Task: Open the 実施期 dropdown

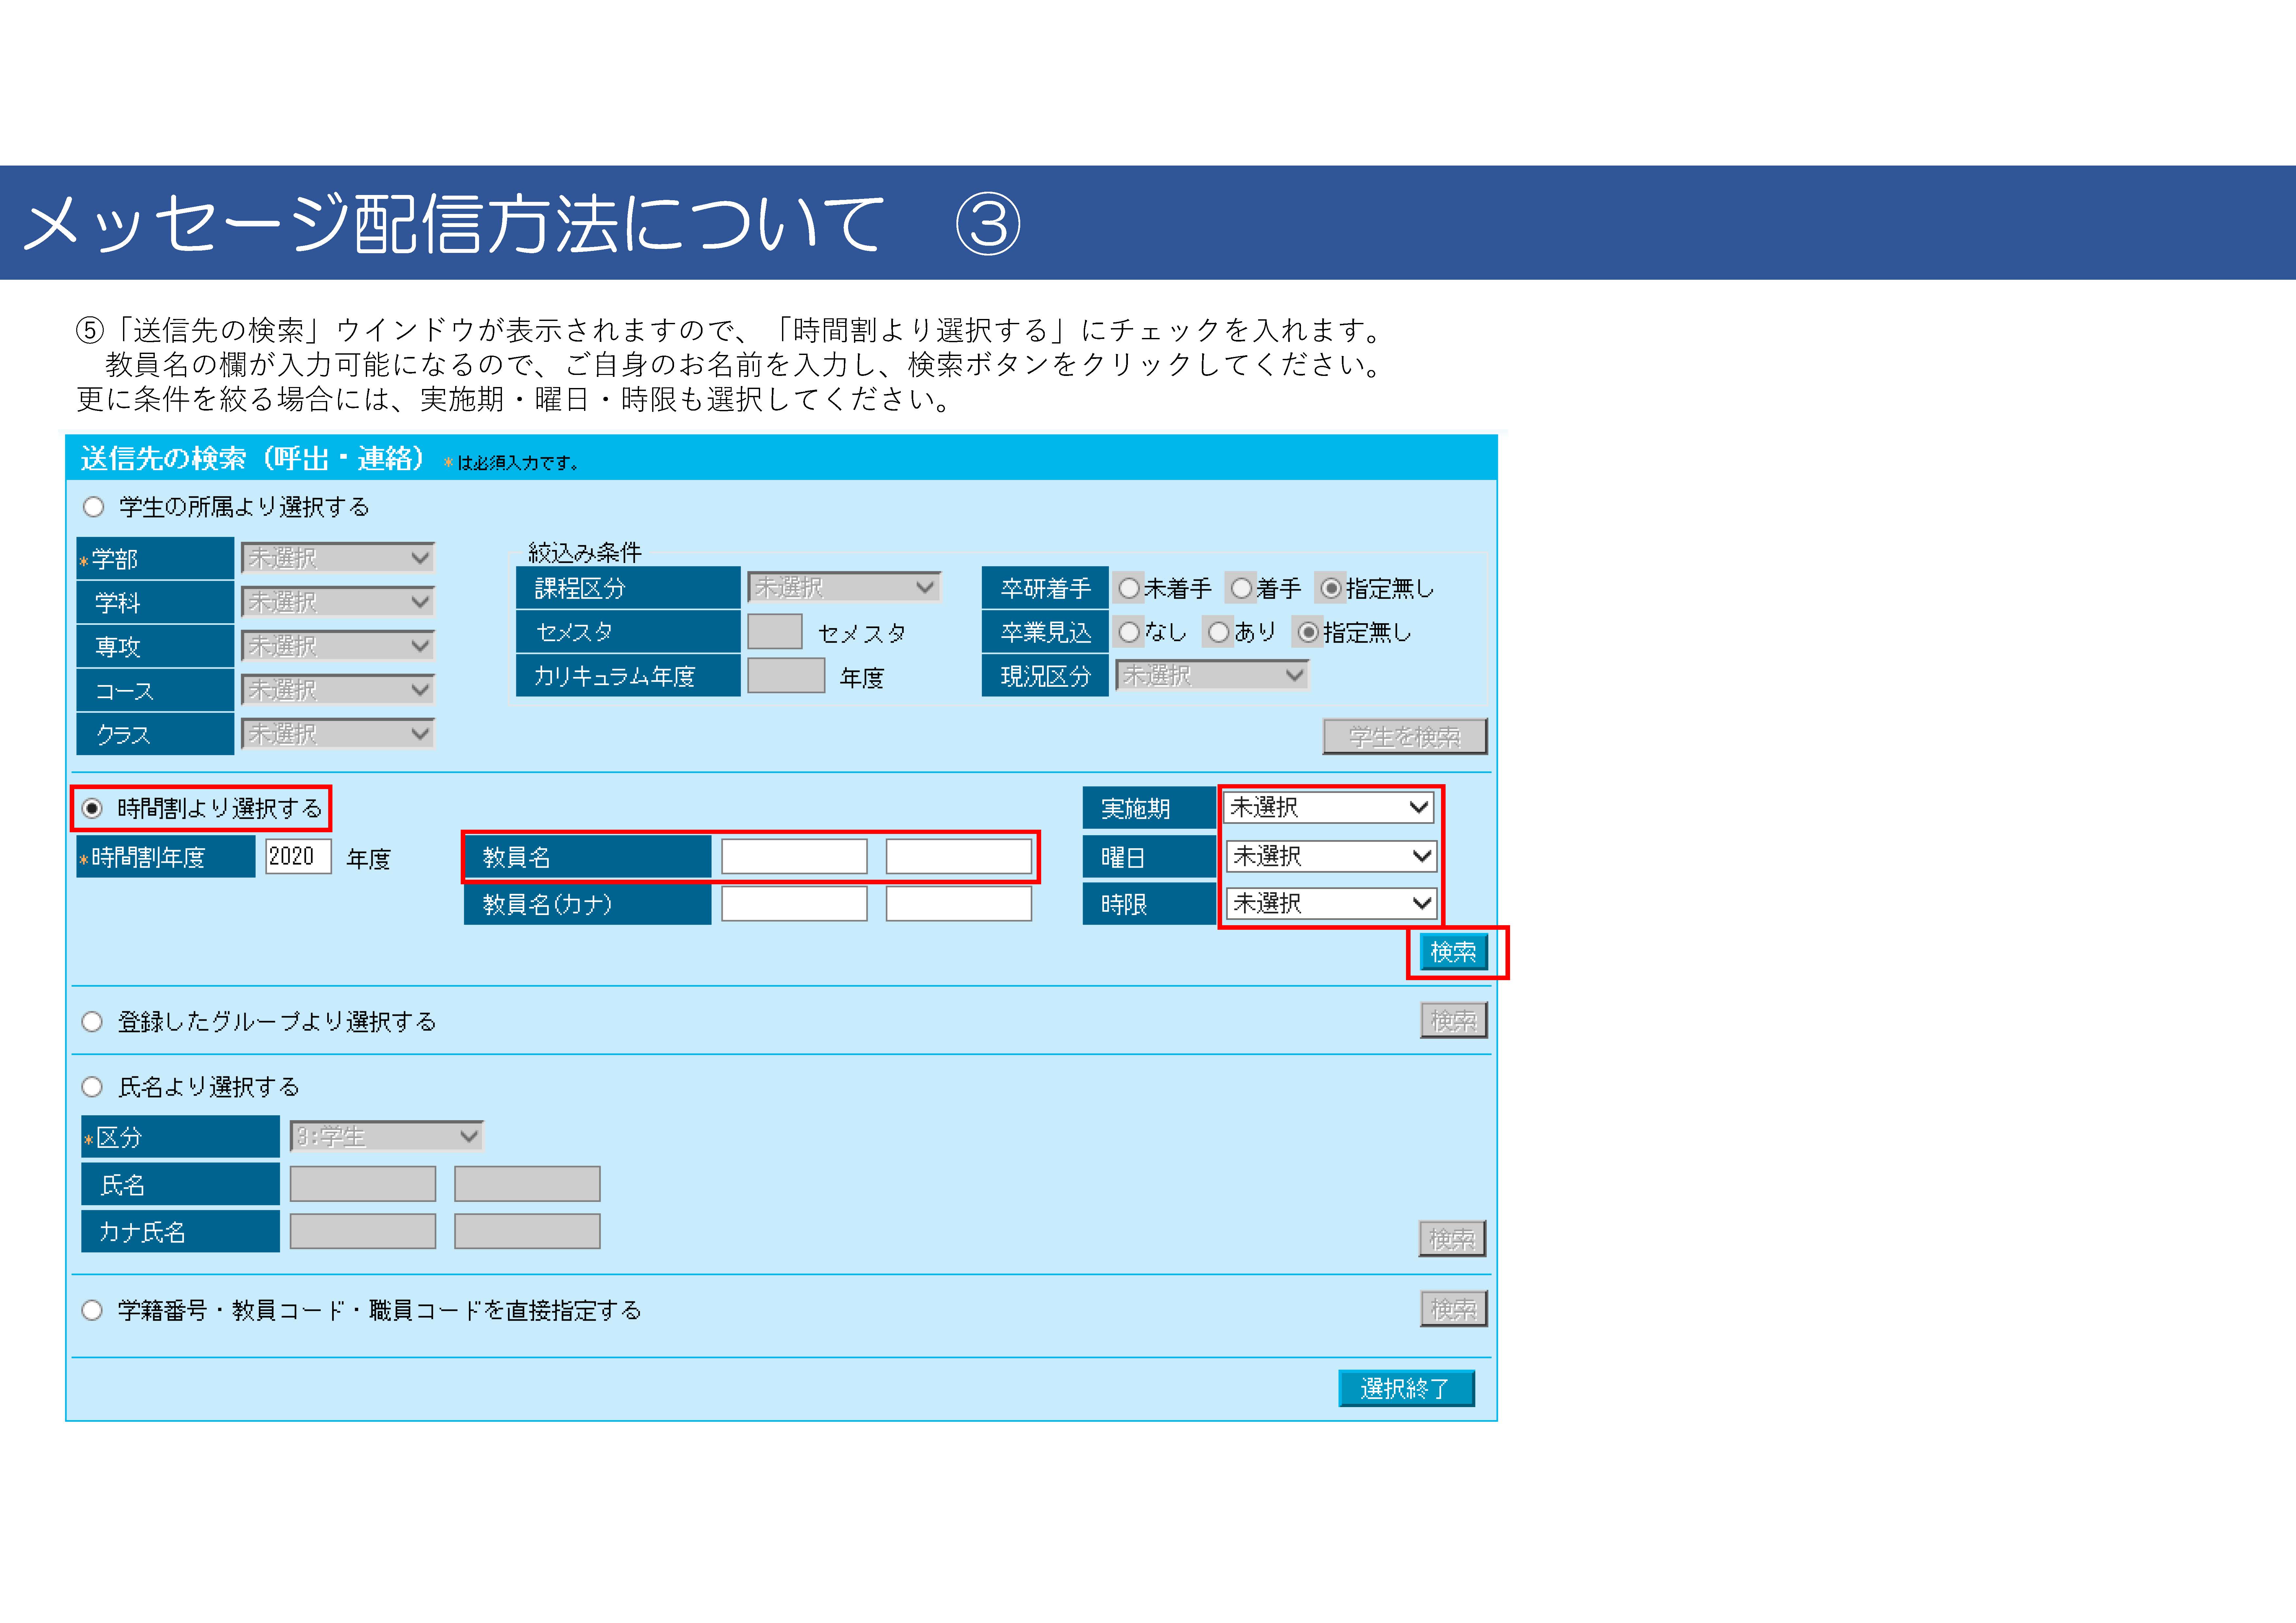Action: pyautogui.click(x=1329, y=807)
